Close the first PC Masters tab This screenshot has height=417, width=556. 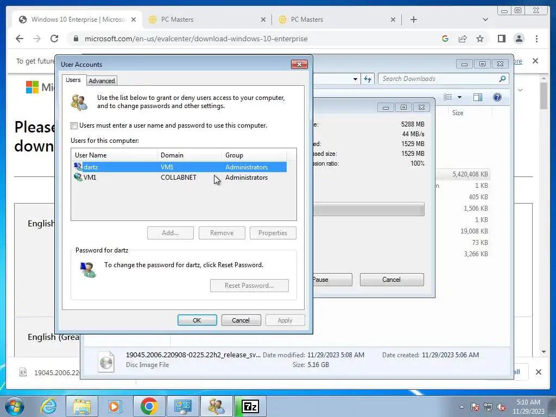pyautogui.click(x=263, y=20)
